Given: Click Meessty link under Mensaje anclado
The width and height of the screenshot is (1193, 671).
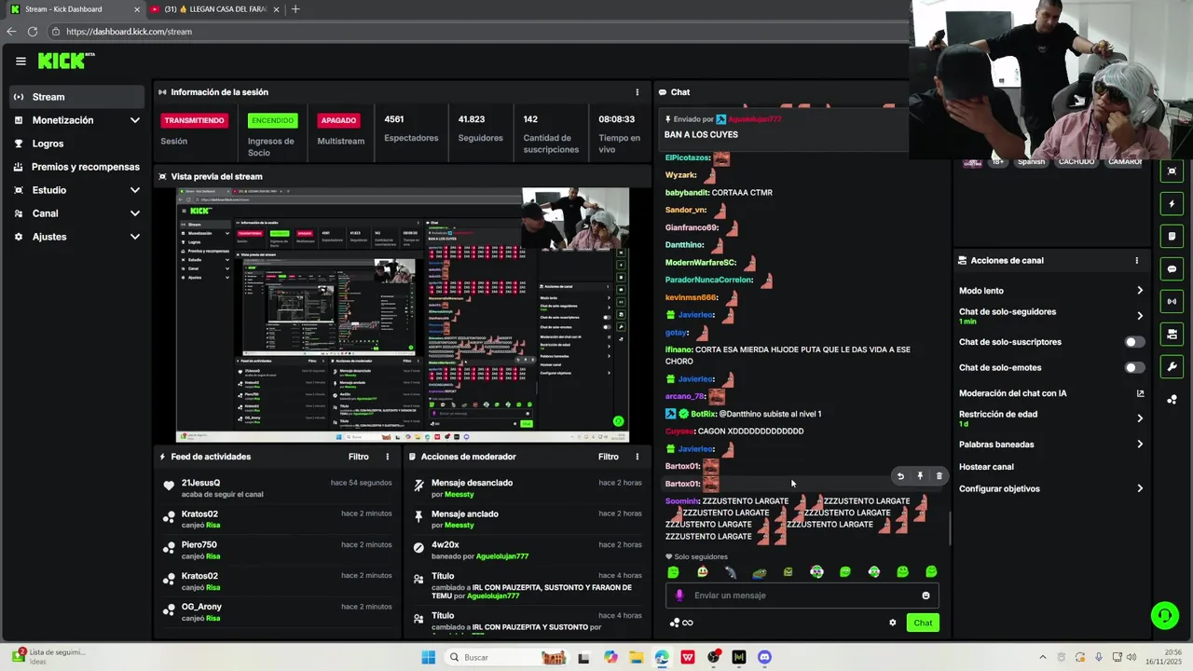Looking at the screenshot, I should tap(459, 526).
